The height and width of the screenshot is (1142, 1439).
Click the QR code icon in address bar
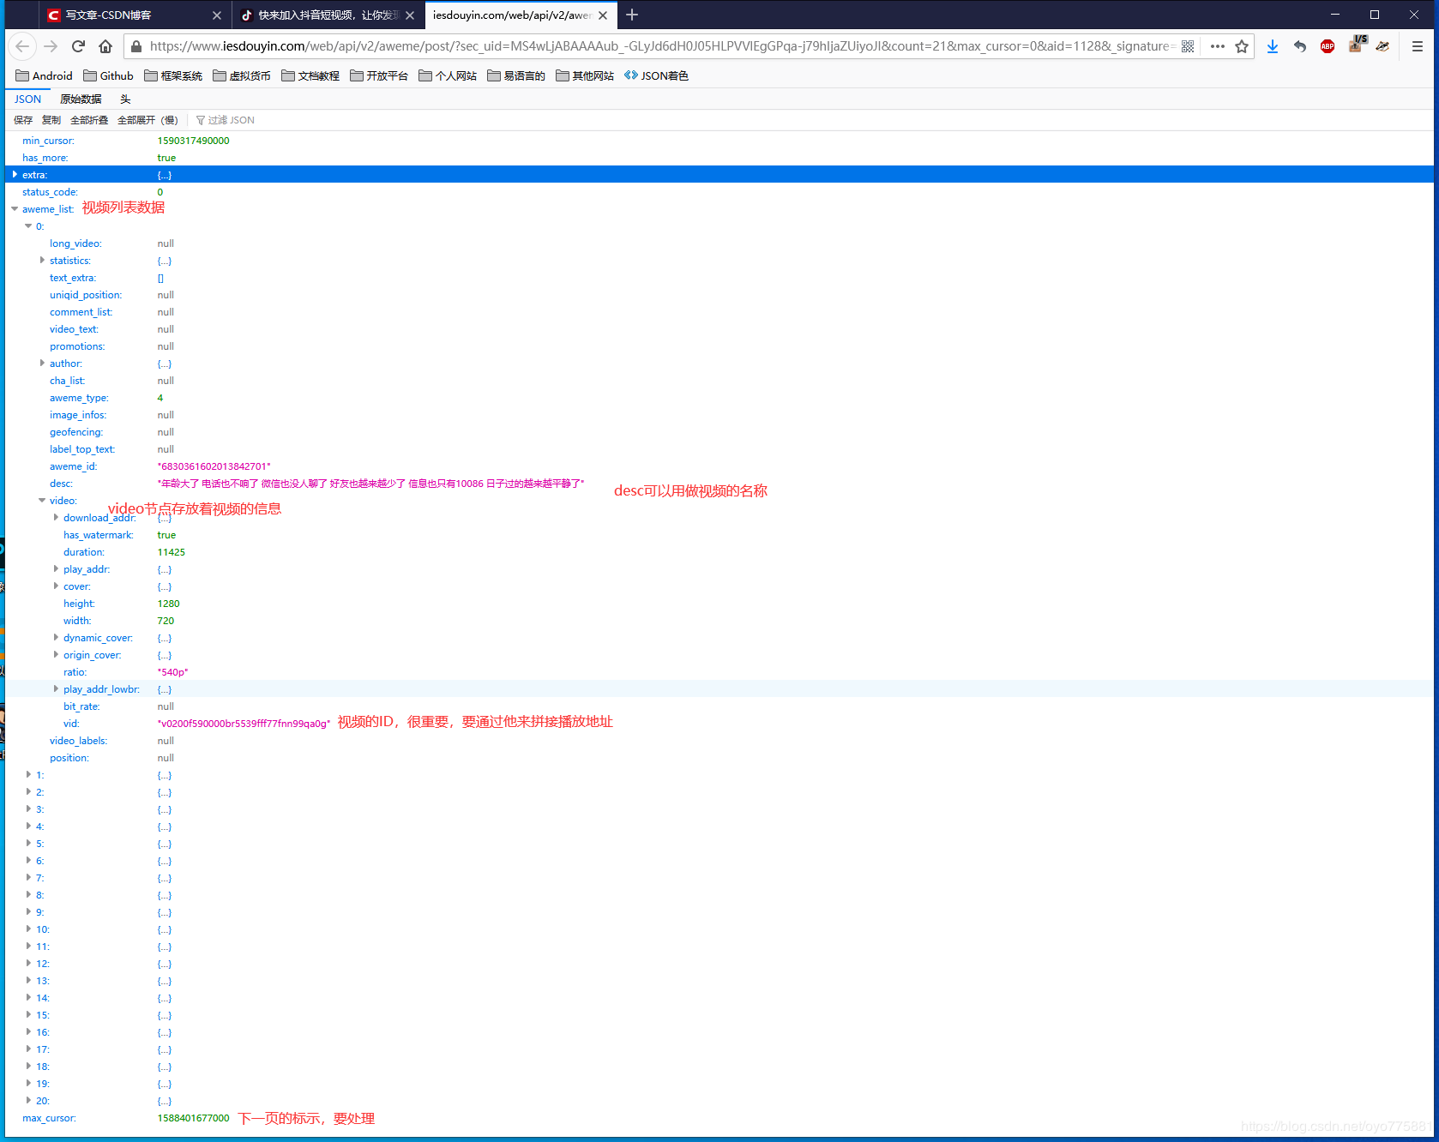coord(1188,46)
